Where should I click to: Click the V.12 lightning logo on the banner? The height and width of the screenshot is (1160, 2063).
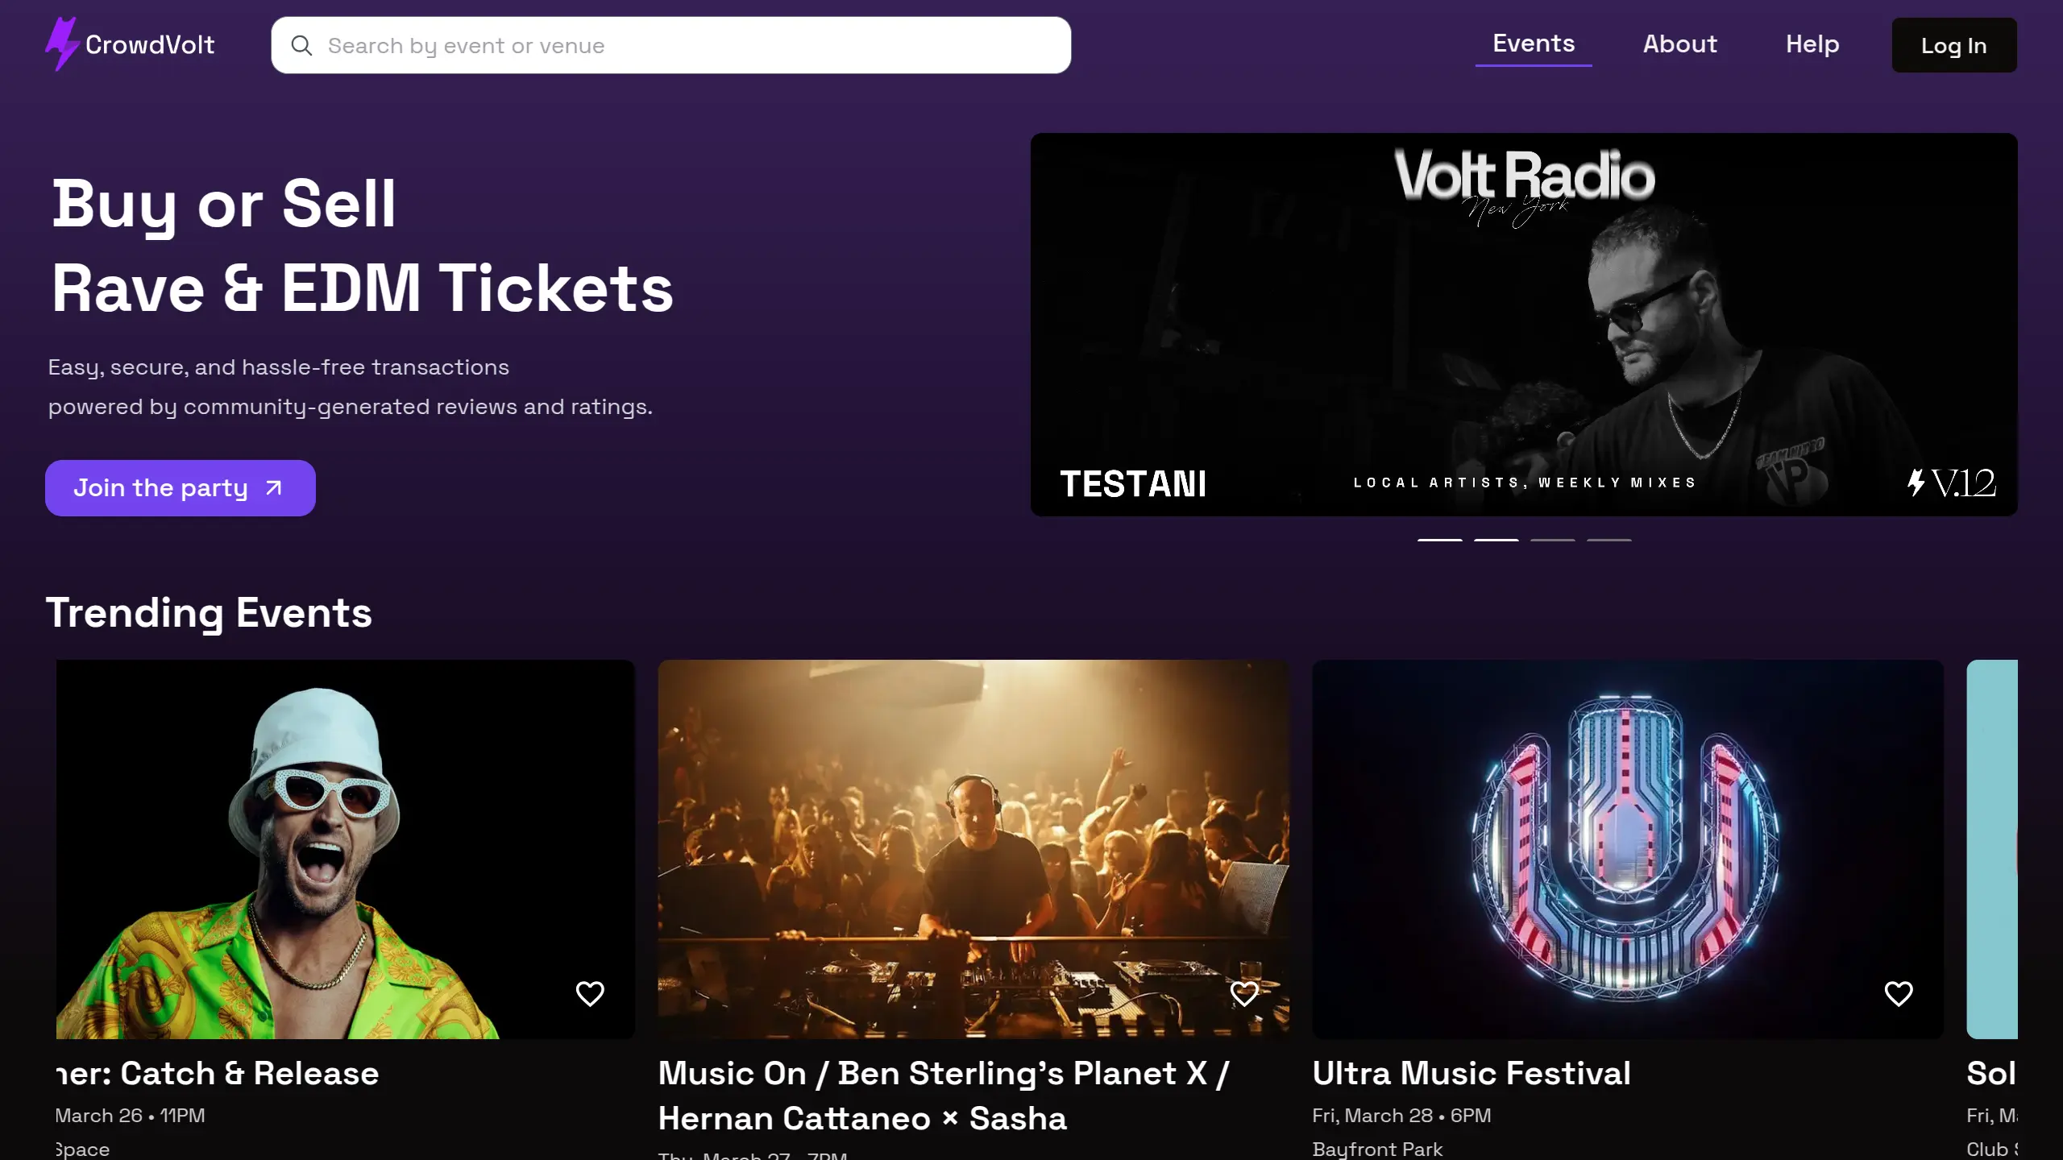point(1951,483)
